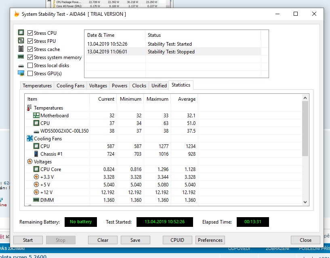The image size is (330, 258).
Task: Click the Chassis #1 case icon
Action: click(36, 154)
